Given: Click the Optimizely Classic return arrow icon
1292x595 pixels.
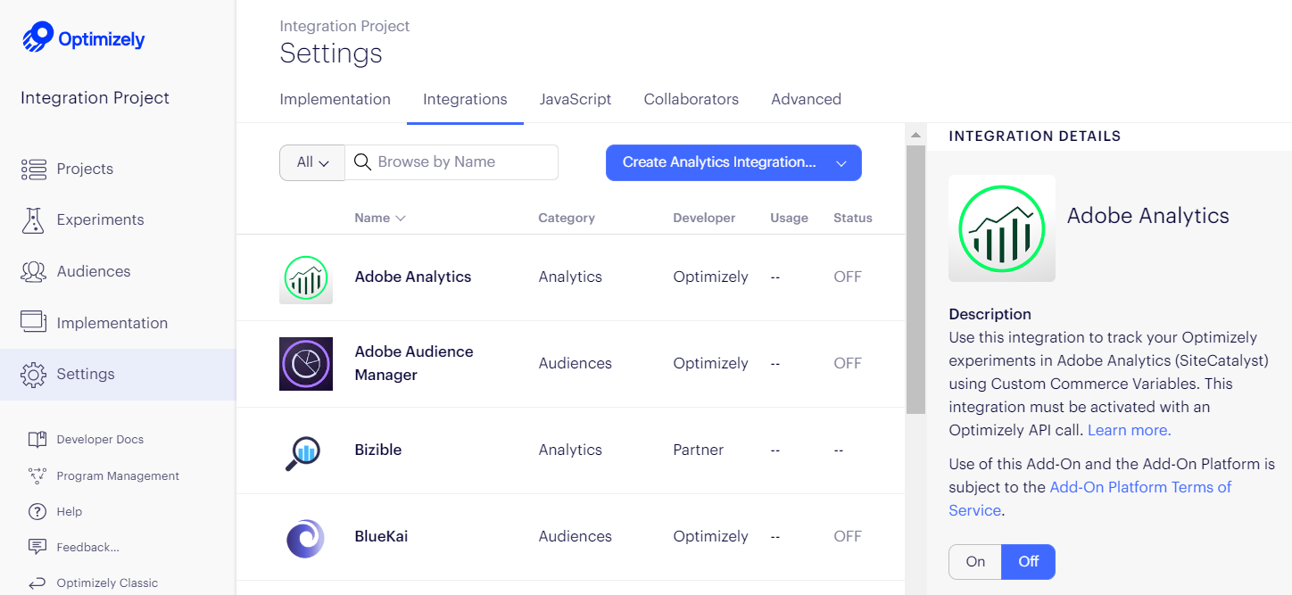Looking at the screenshot, I should click(x=37, y=583).
